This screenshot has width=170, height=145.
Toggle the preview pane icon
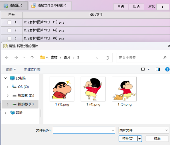158,69
